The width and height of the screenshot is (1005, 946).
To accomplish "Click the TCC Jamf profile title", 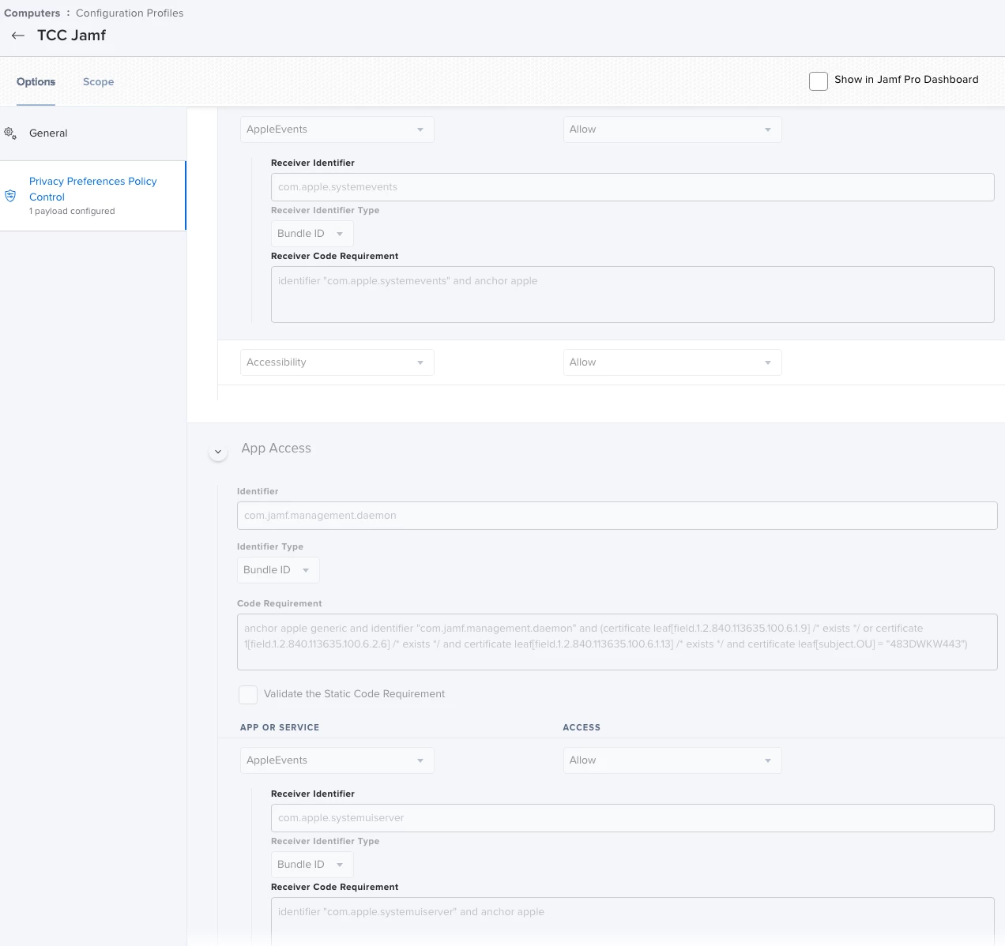I will [x=71, y=36].
